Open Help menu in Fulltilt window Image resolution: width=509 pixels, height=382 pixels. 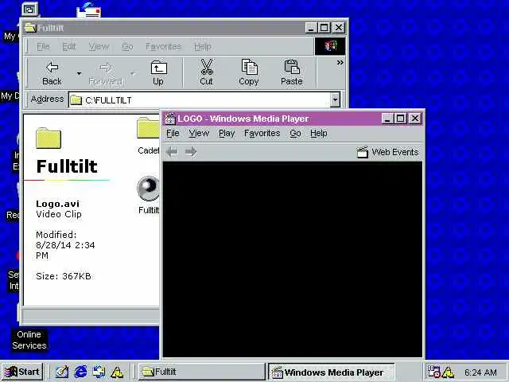point(203,47)
